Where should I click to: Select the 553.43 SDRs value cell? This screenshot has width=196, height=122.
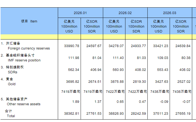[163, 70]
